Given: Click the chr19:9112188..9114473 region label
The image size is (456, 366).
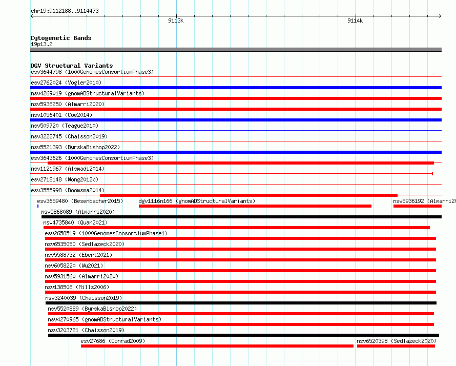Looking at the screenshot, I should coord(65,11).
